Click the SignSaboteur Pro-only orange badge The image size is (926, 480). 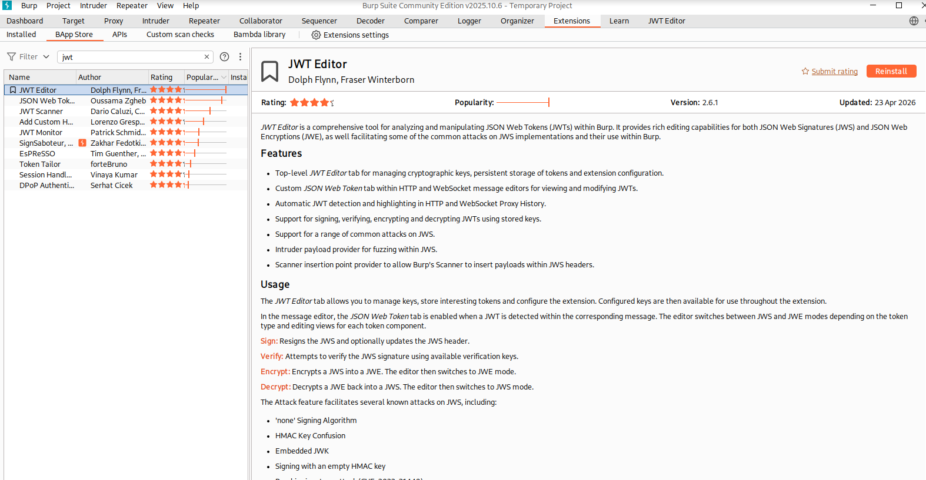click(x=82, y=143)
